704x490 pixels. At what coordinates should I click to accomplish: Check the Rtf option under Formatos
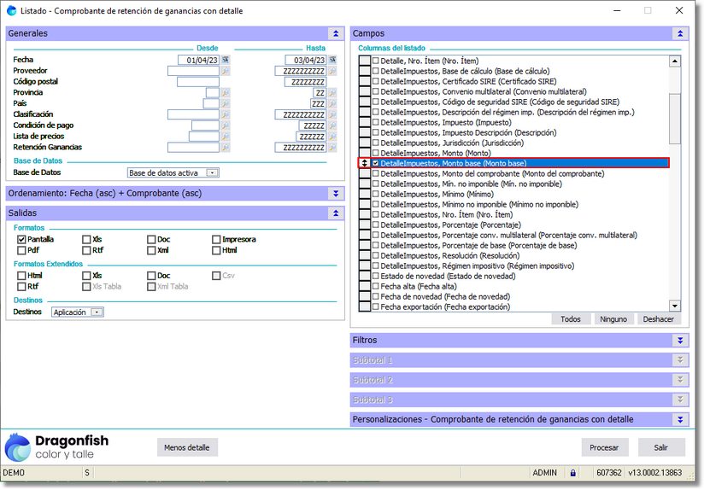86,250
